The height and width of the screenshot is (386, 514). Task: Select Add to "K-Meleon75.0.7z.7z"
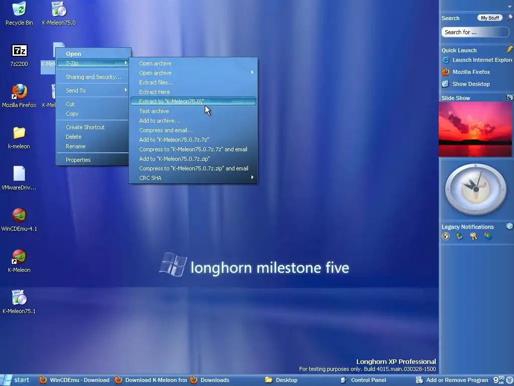193,140
